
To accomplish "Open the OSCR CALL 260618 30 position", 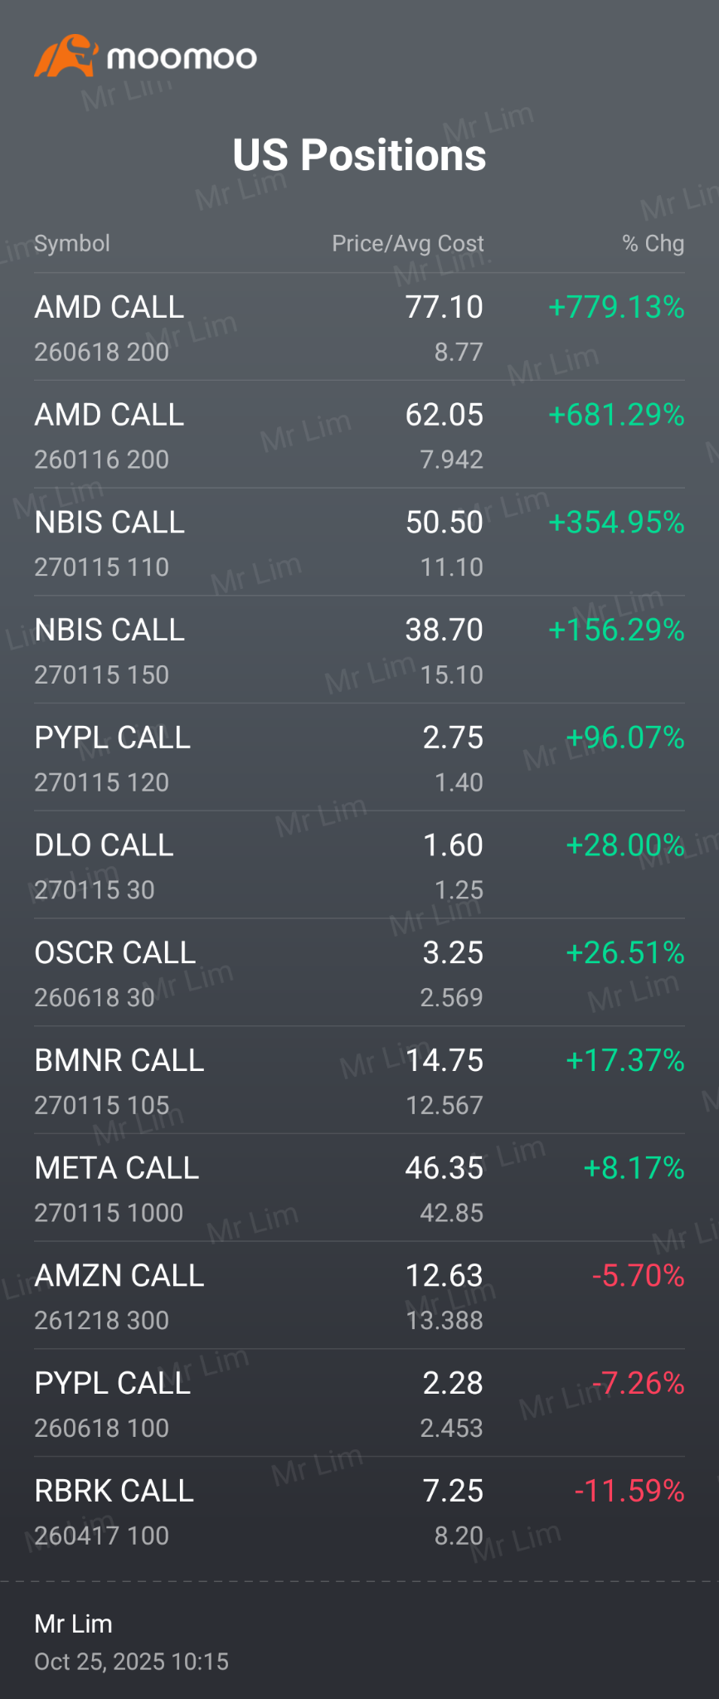I will [359, 972].
